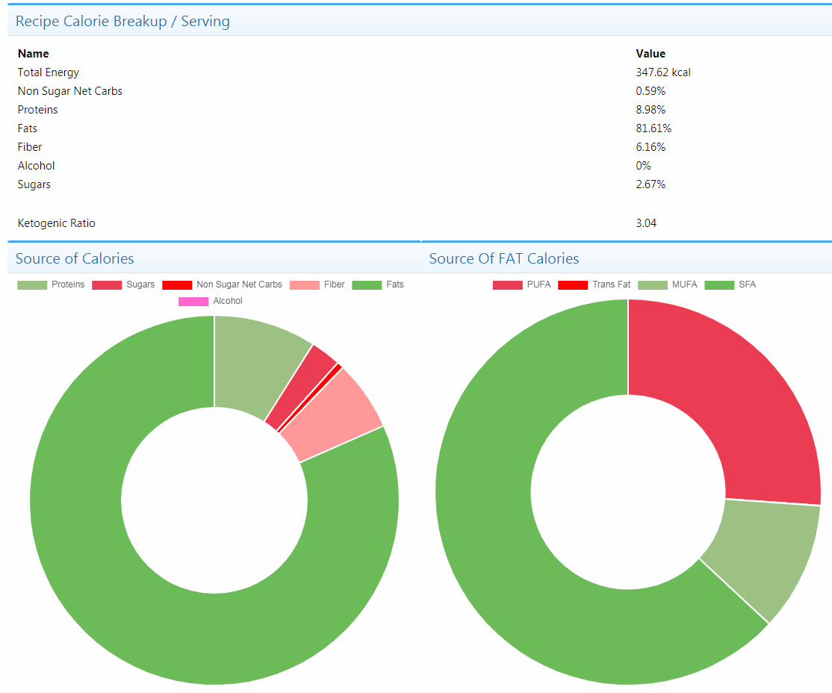Select the "81.61%" value
Screen dimensions: 832x693
click(x=654, y=128)
